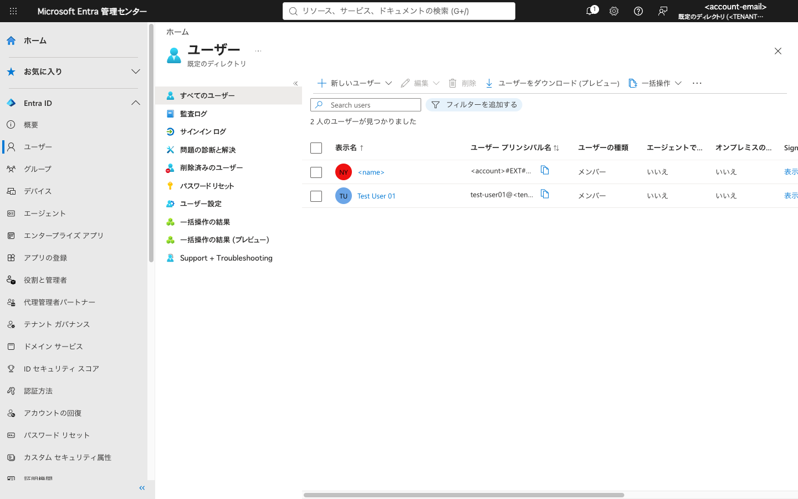Expand the 新しいユーザー dropdown
The image size is (798, 499).
point(355,83)
